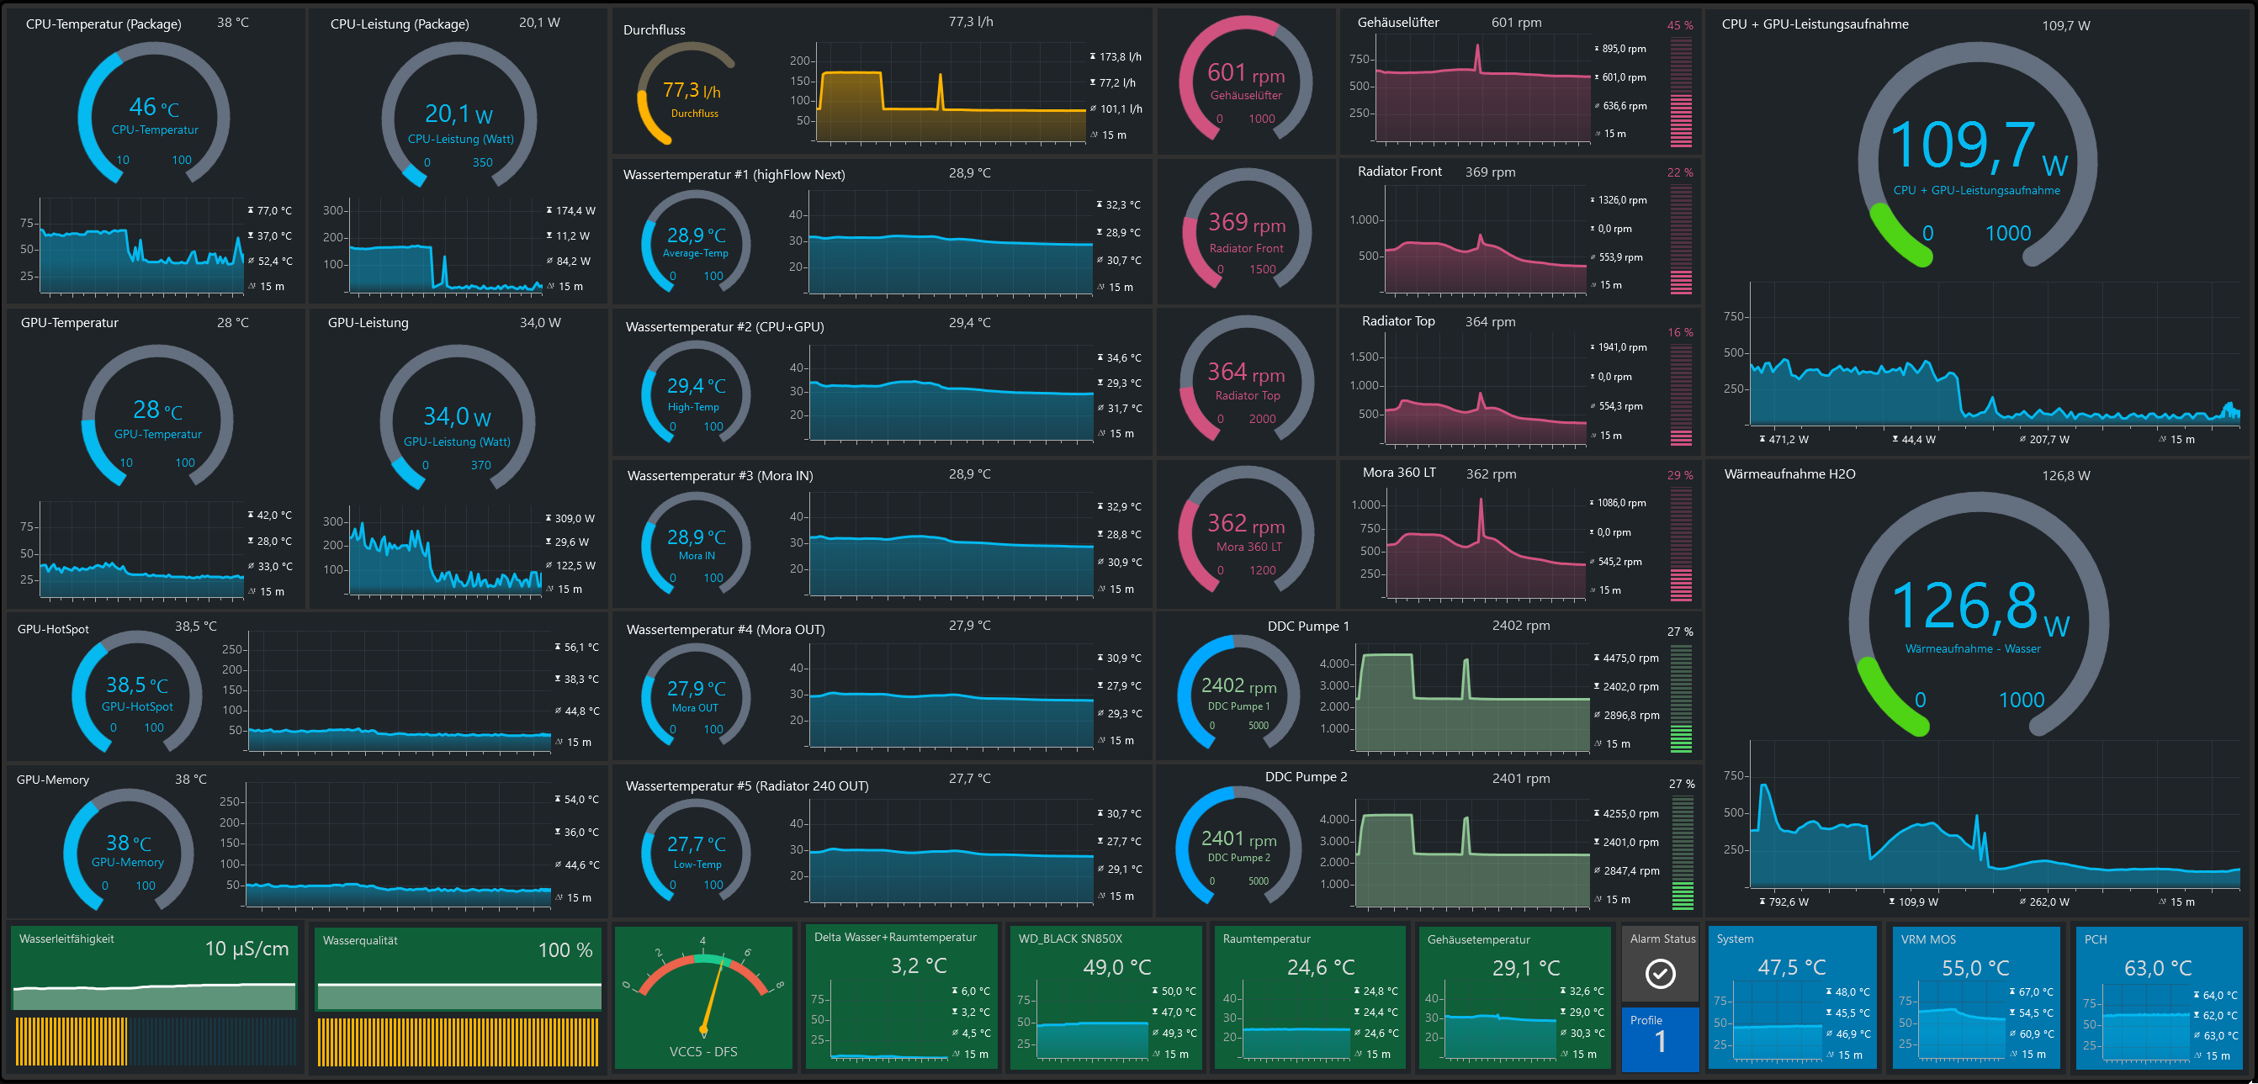Select the PCH temperature tile

[x=2157, y=997]
